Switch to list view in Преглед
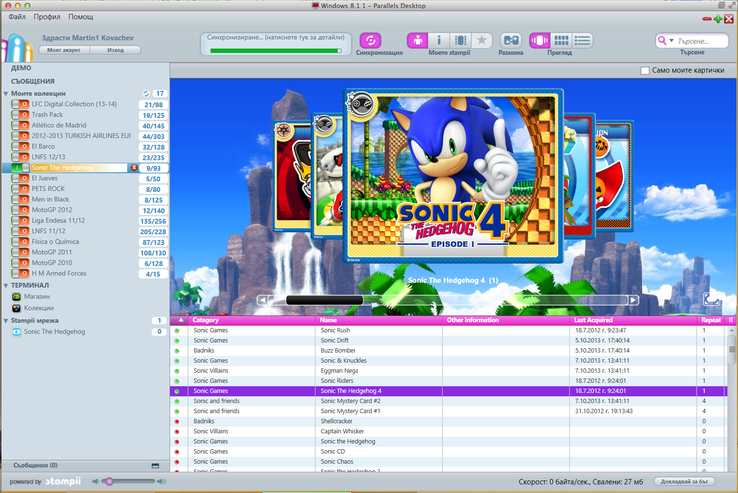This screenshot has height=493, width=738. coord(582,40)
